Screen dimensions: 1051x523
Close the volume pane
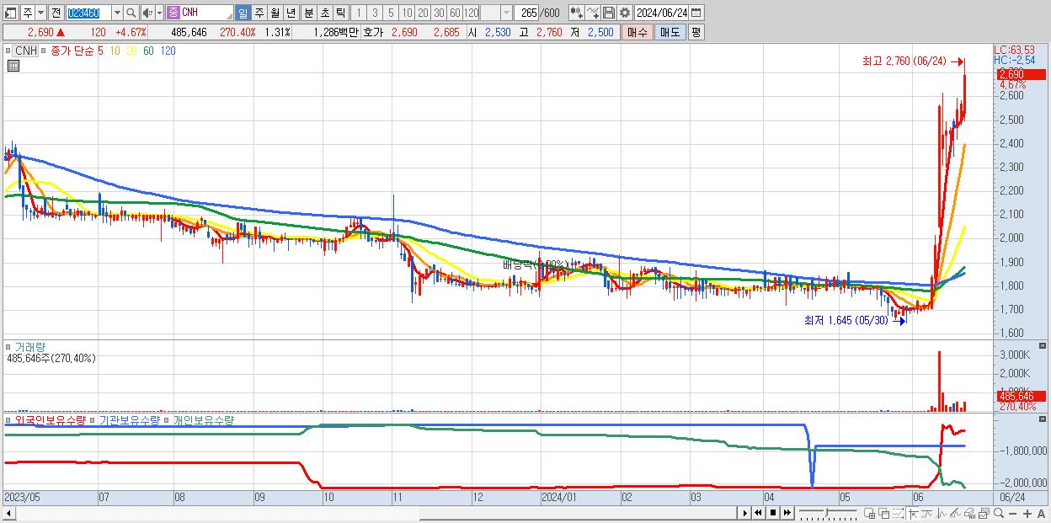[1042, 346]
